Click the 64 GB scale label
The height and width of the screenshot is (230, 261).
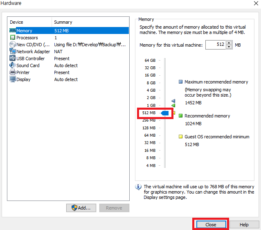pyautogui.click(x=150, y=60)
